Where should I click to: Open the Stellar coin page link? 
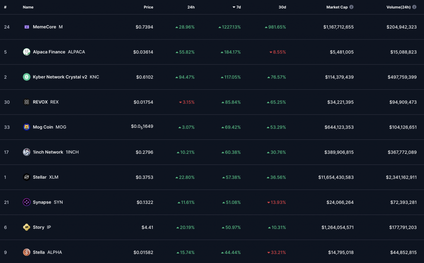[x=39, y=177]
